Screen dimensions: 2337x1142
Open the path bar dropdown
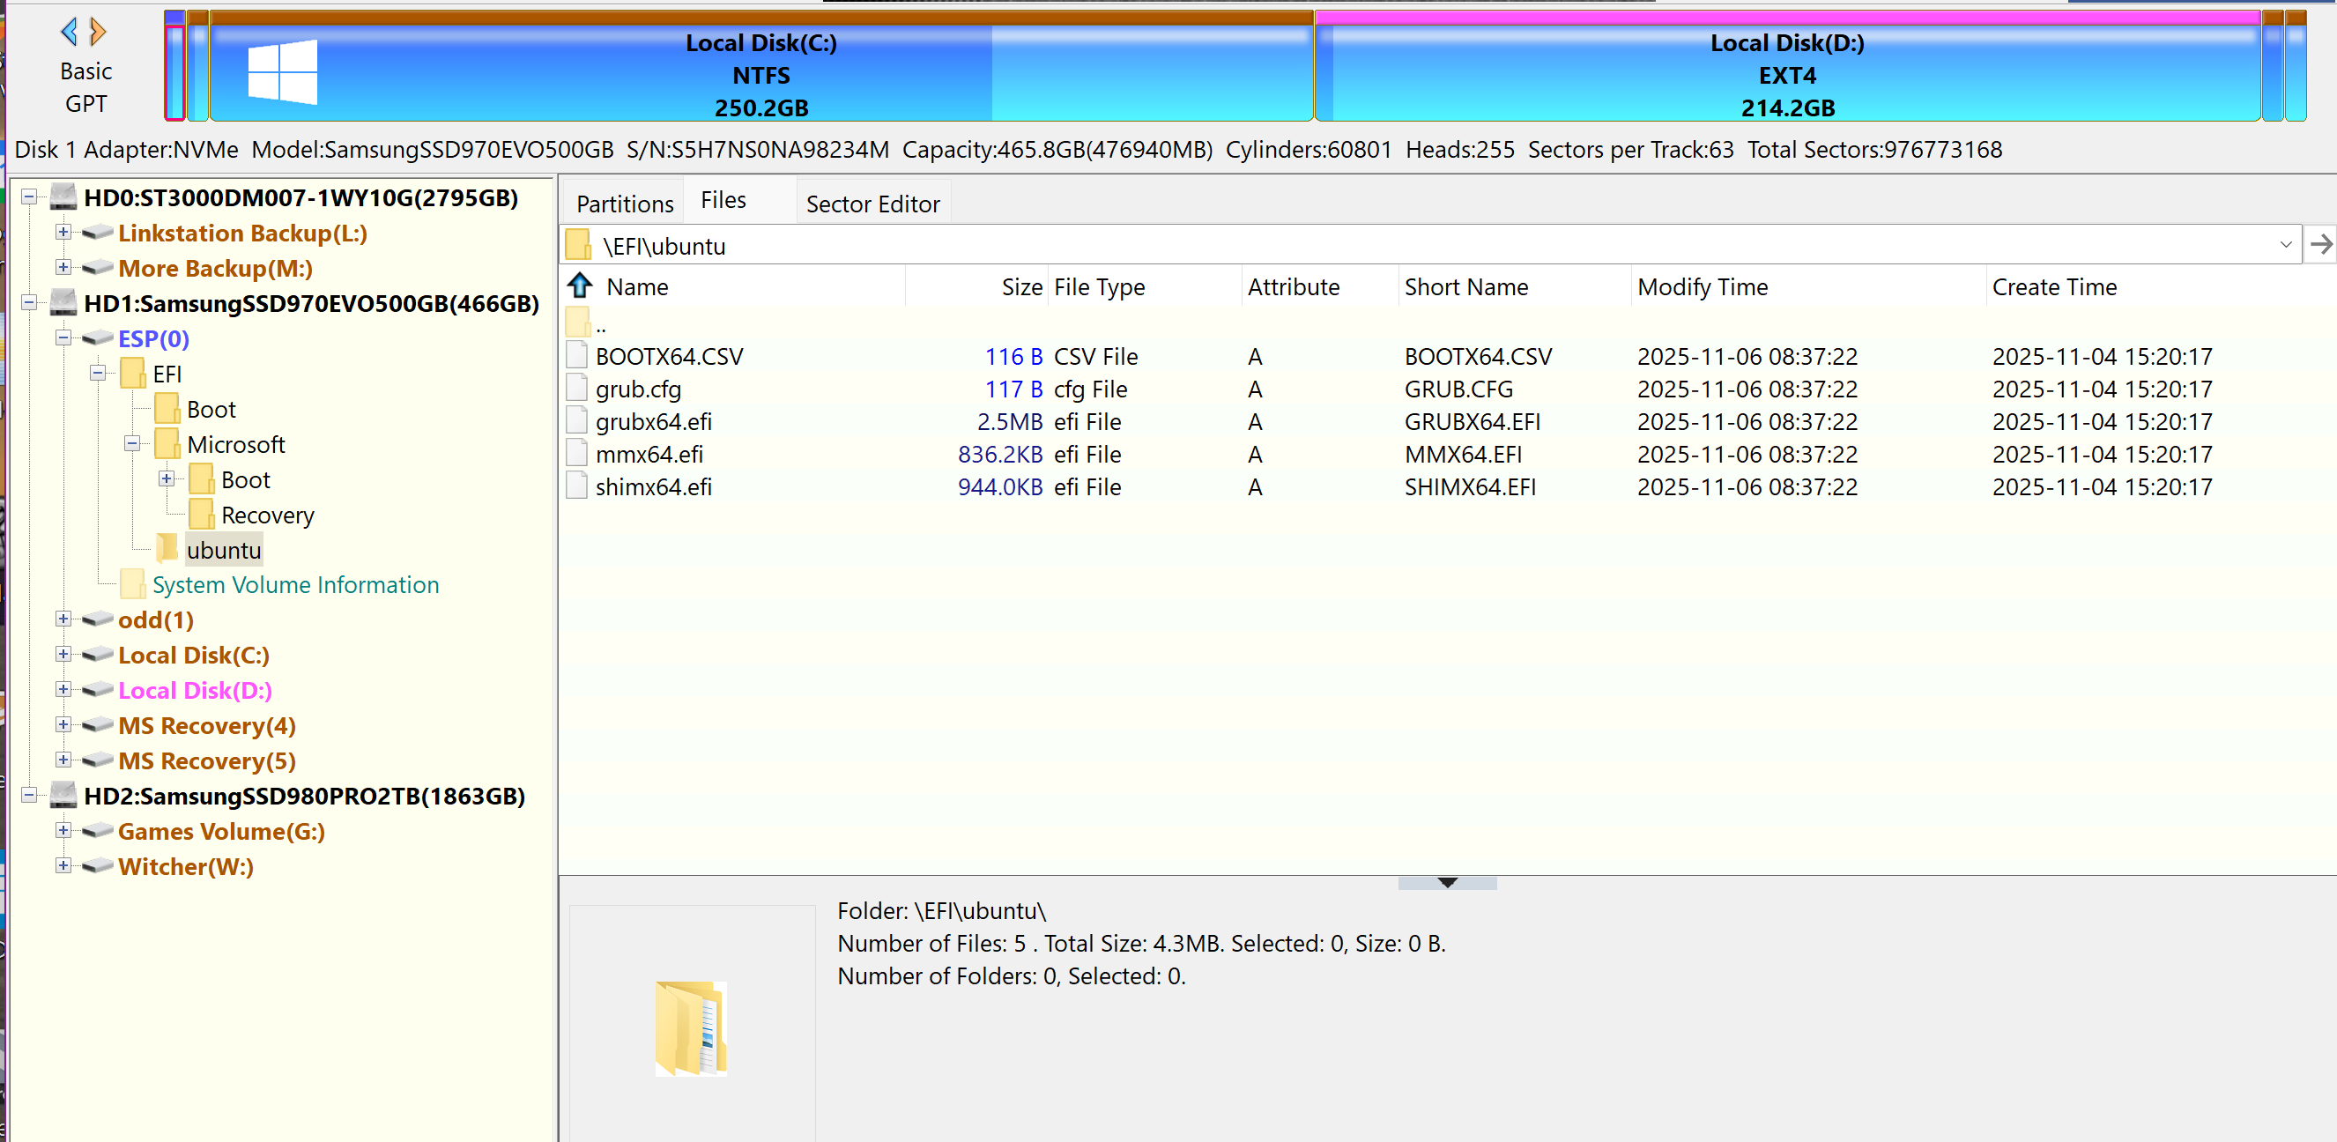tap(2287, 244)
